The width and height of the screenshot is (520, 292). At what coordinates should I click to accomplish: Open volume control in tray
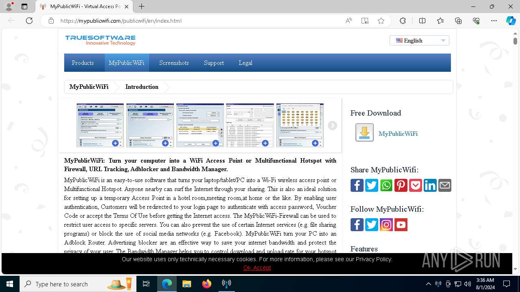tap(468, 284)
